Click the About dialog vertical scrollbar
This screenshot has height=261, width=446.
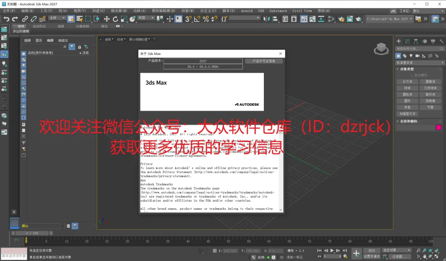281,168
